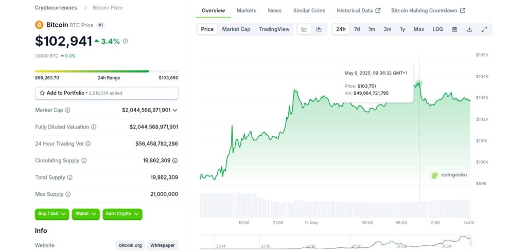
Task: Click the $103,890 range high value
Action: pyautogui.click(x=168, y=78)
